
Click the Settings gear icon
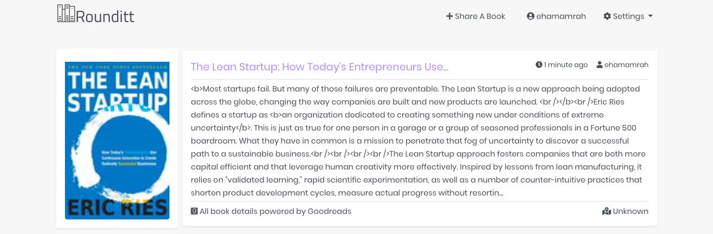pyautogui.click(x=607, y=16)
